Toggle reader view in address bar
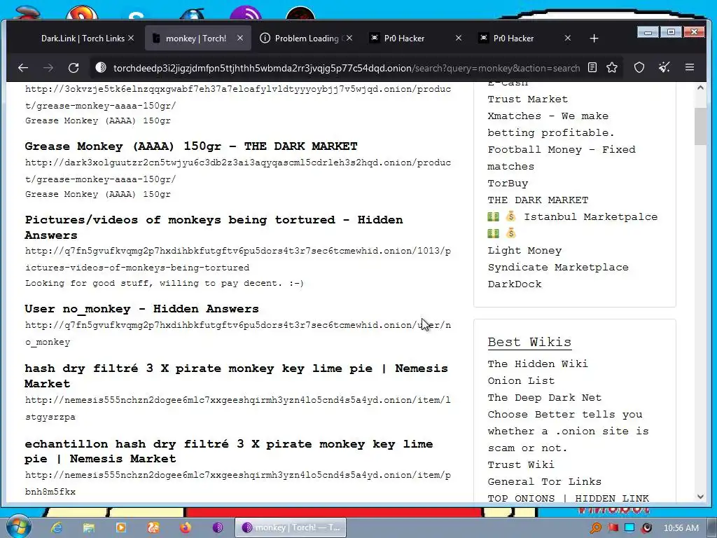717x538 pixels. (592, 68)
